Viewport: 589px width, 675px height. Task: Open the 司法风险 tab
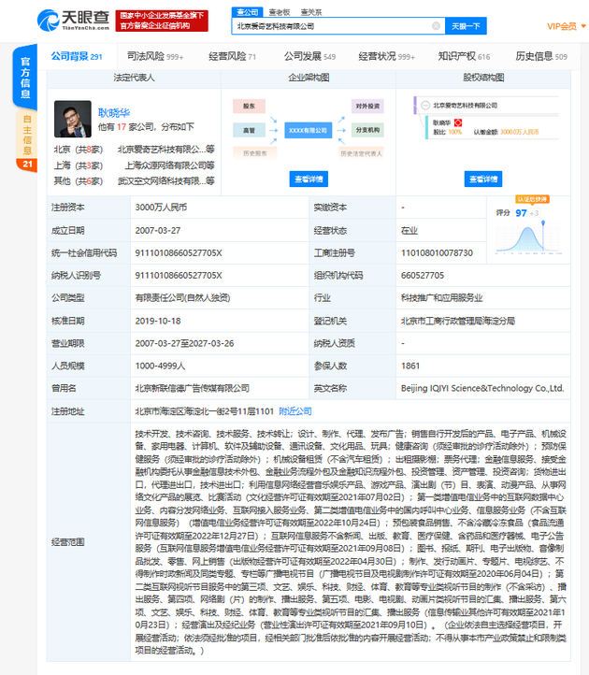[155, 56]
